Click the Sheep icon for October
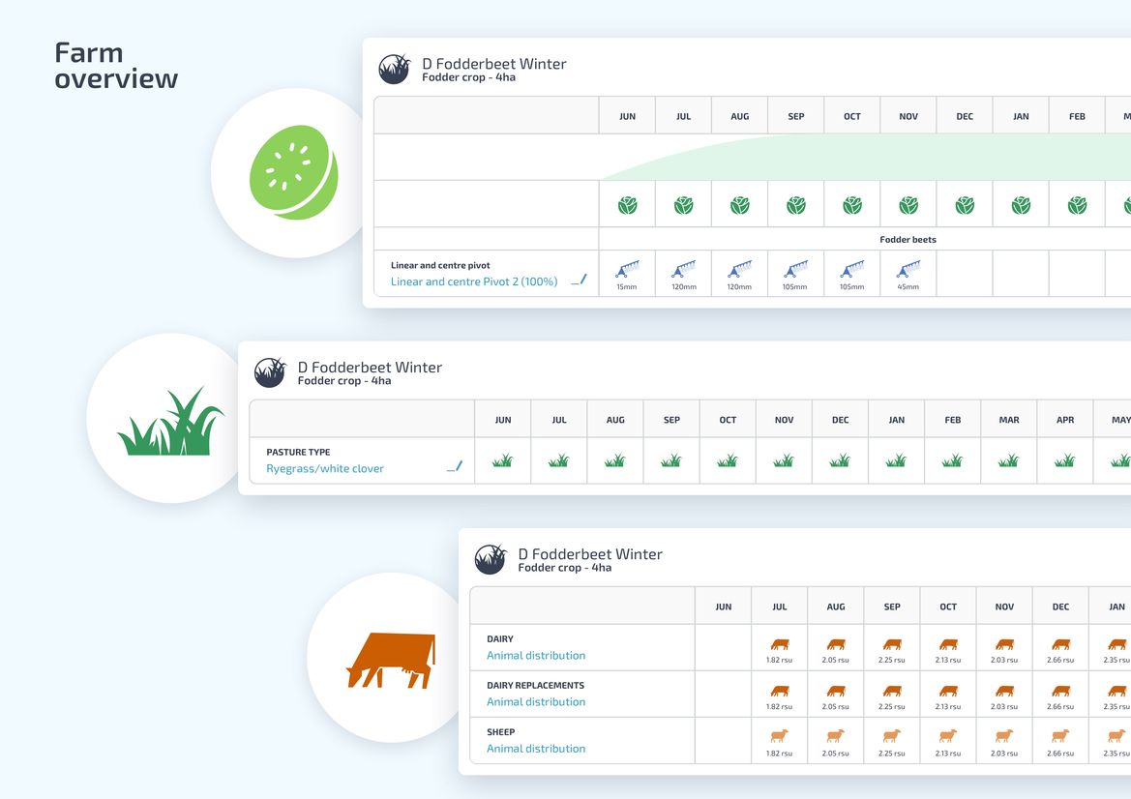This screenshot has height=799, width=1131. coord(948,737)
